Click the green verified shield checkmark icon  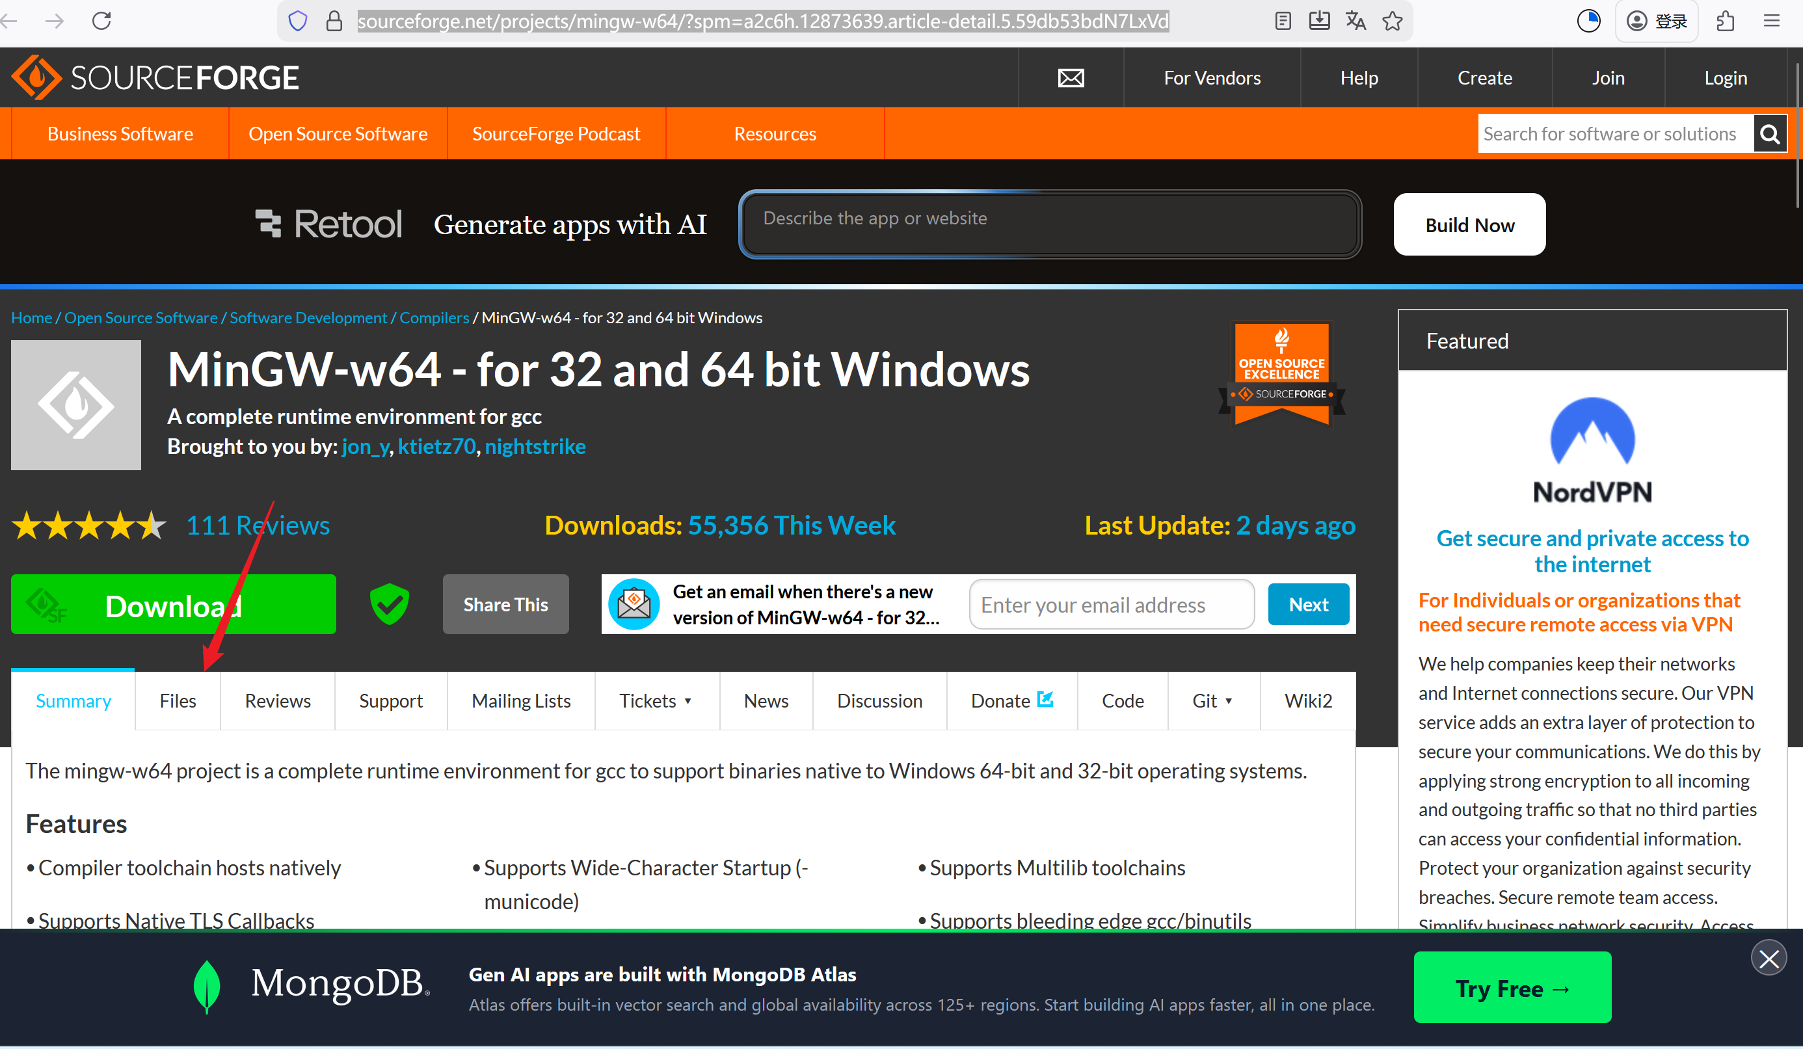point(389,604)
